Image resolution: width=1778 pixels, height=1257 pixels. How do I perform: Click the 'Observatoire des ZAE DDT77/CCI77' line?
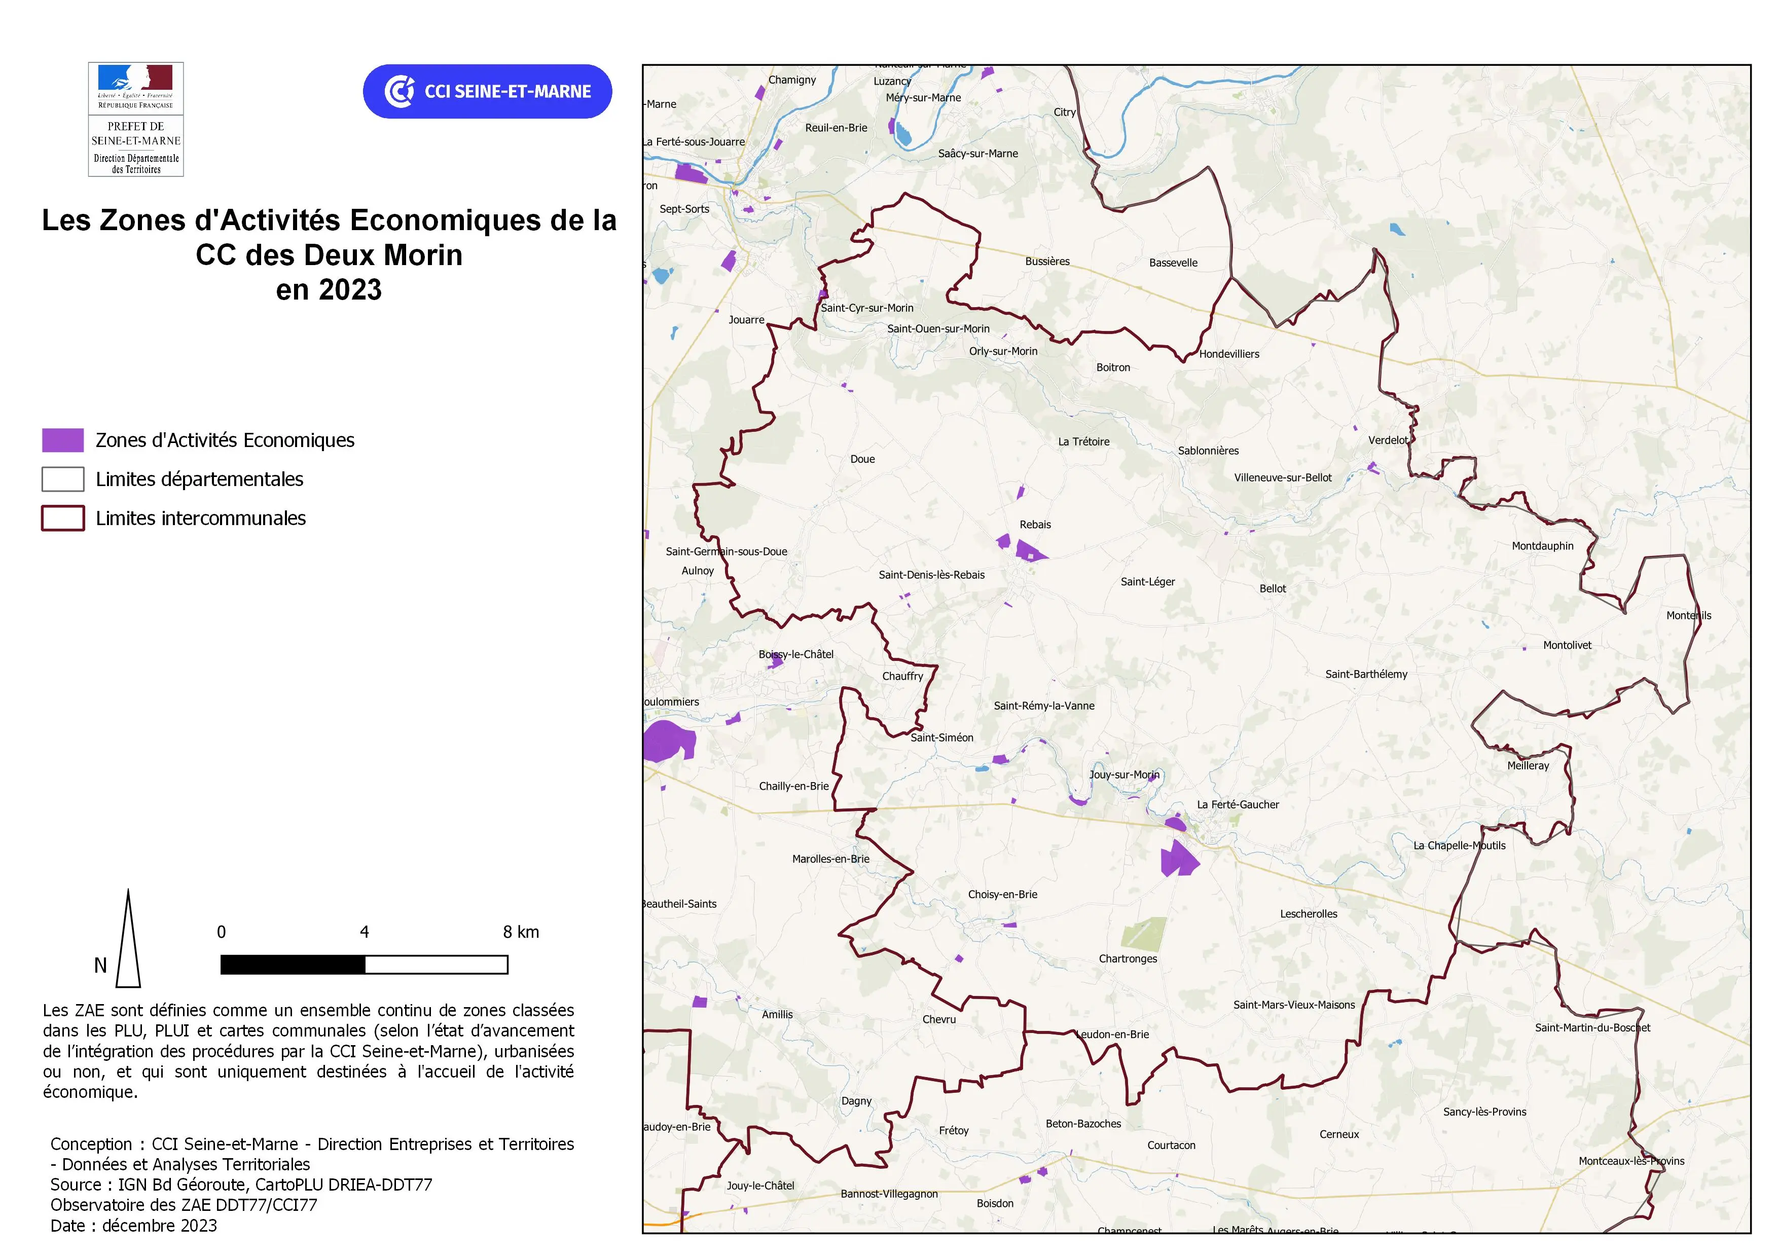click(x=184, y=1205)
